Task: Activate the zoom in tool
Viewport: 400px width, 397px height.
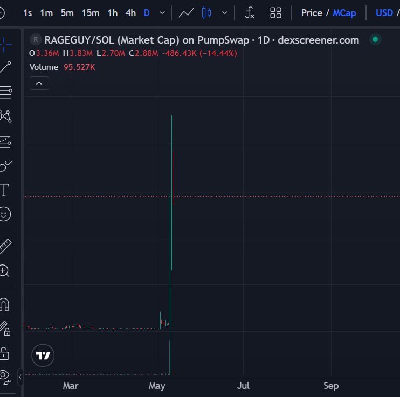Action: [x=5, y=270]
